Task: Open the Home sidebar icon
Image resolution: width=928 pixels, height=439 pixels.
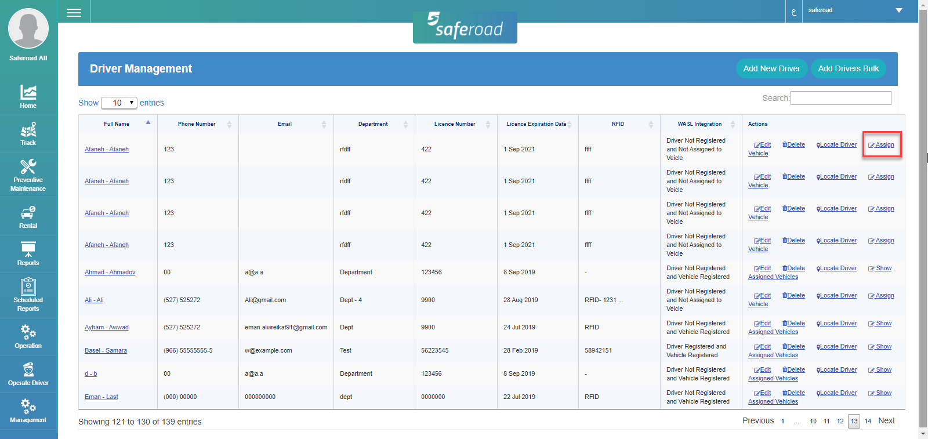Action: coord(28,96)
